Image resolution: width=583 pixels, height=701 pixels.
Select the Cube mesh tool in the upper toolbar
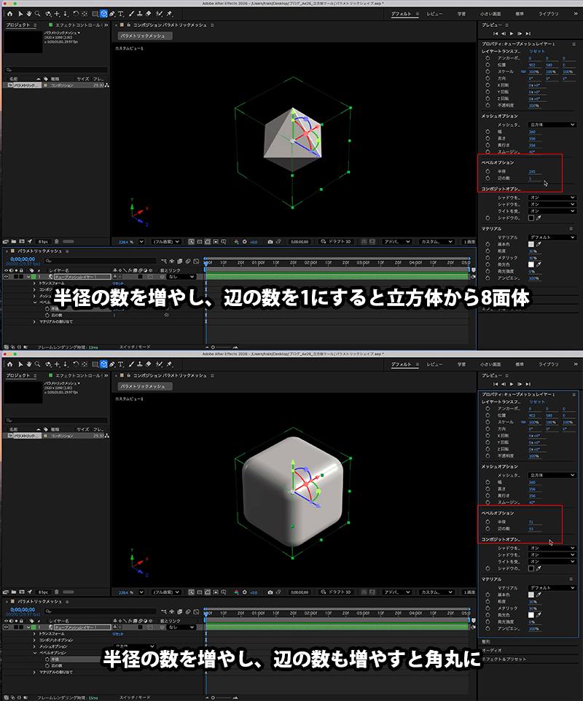[103, 13]
